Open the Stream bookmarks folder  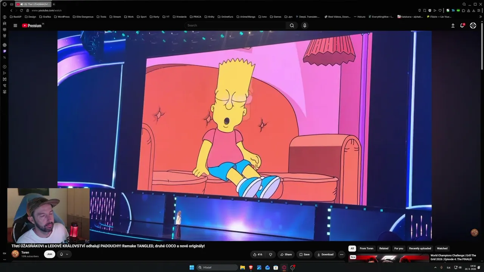[x=115, y=17]
